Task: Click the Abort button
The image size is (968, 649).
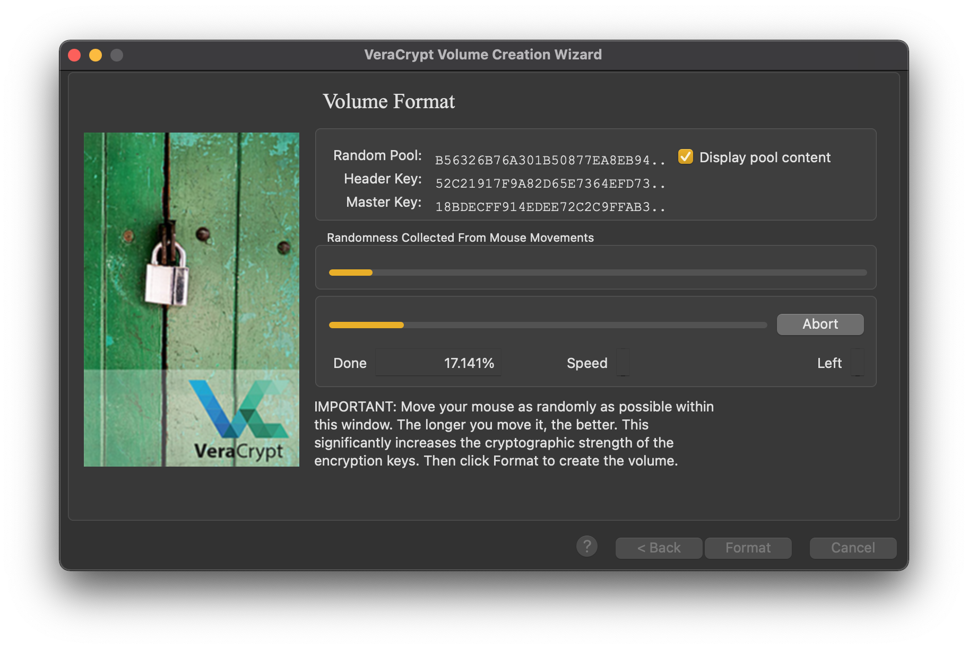Action: tap(820, 324)
